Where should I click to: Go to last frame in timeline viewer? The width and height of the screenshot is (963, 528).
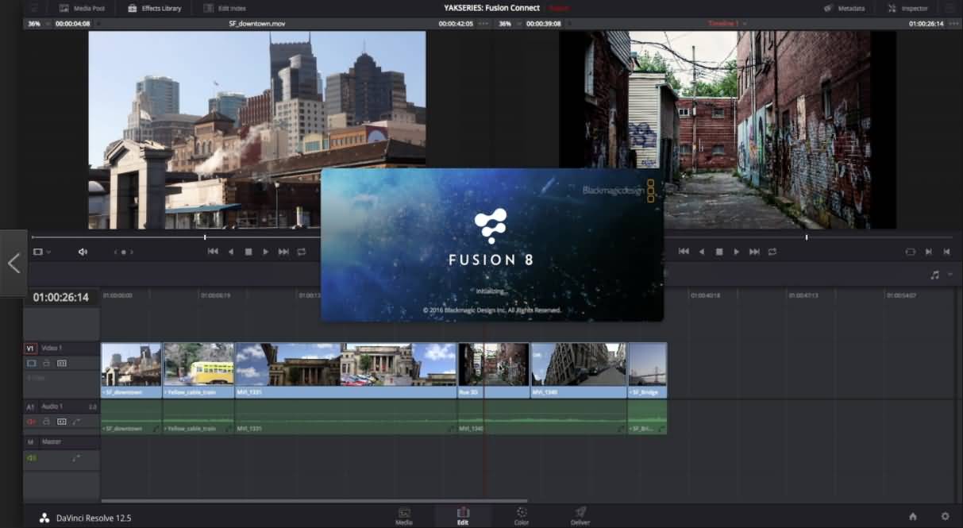754,252
